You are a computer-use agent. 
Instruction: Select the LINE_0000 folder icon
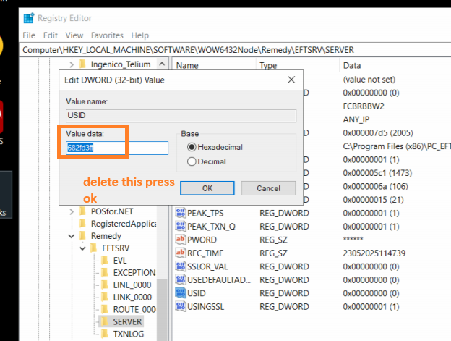(104, 285)
